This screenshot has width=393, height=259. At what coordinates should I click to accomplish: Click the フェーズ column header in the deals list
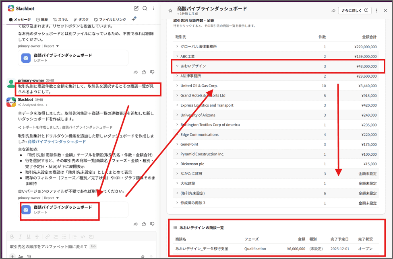[251, 239]
